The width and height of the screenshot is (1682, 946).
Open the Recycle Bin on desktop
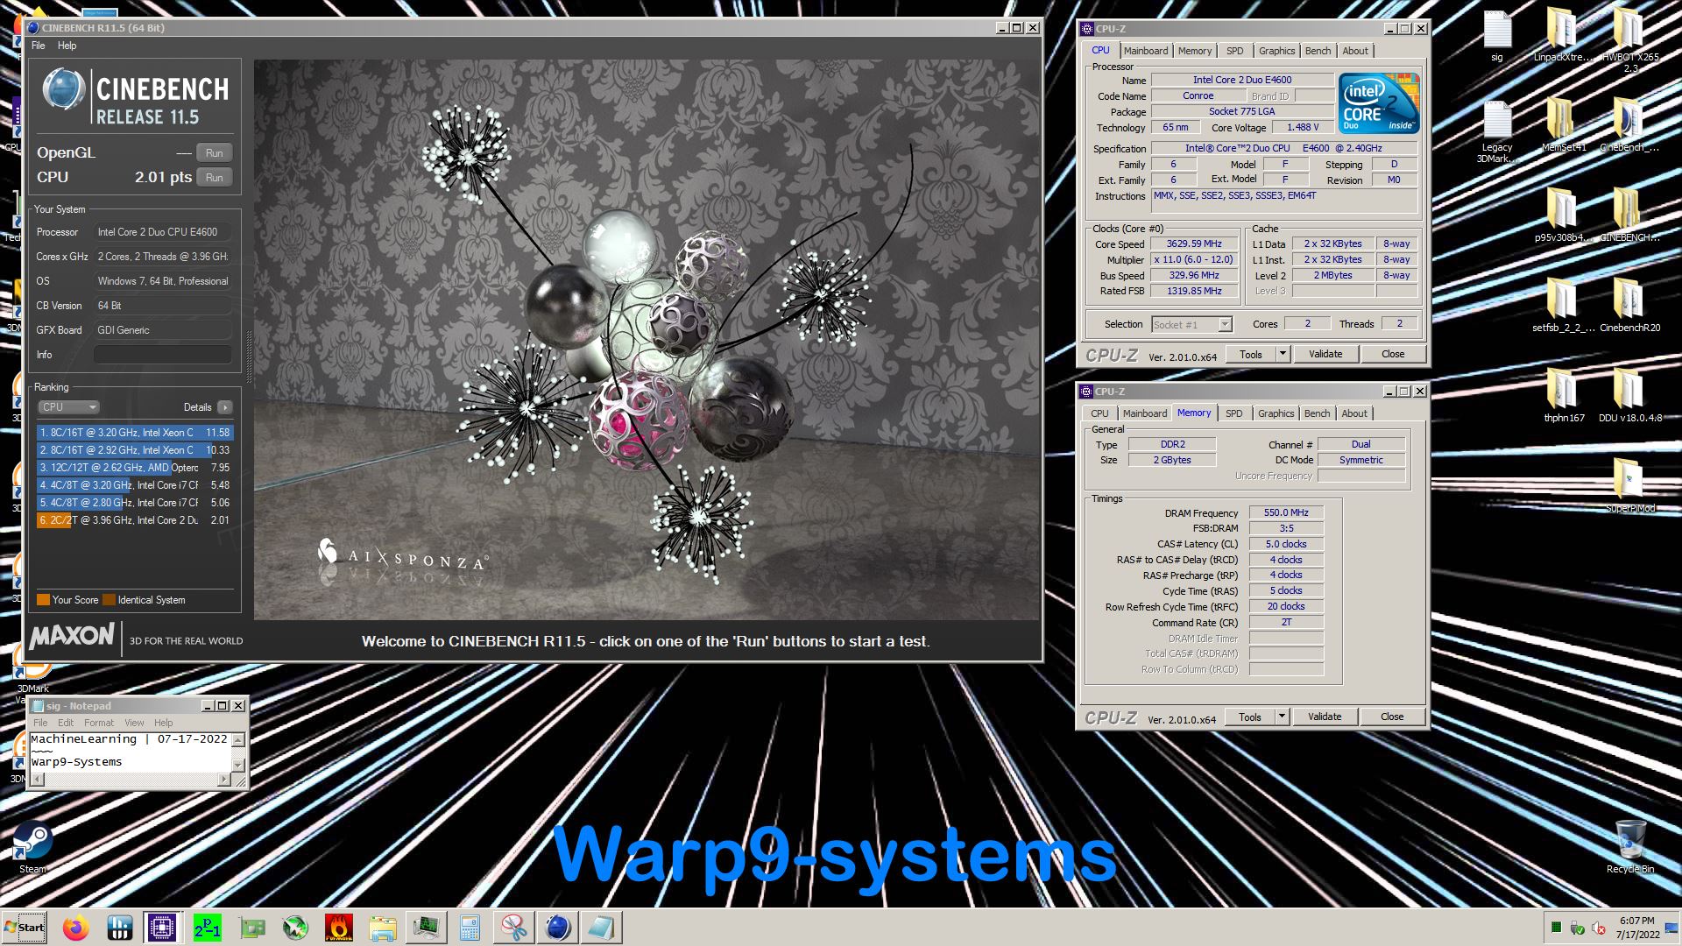pos(1629,847)
